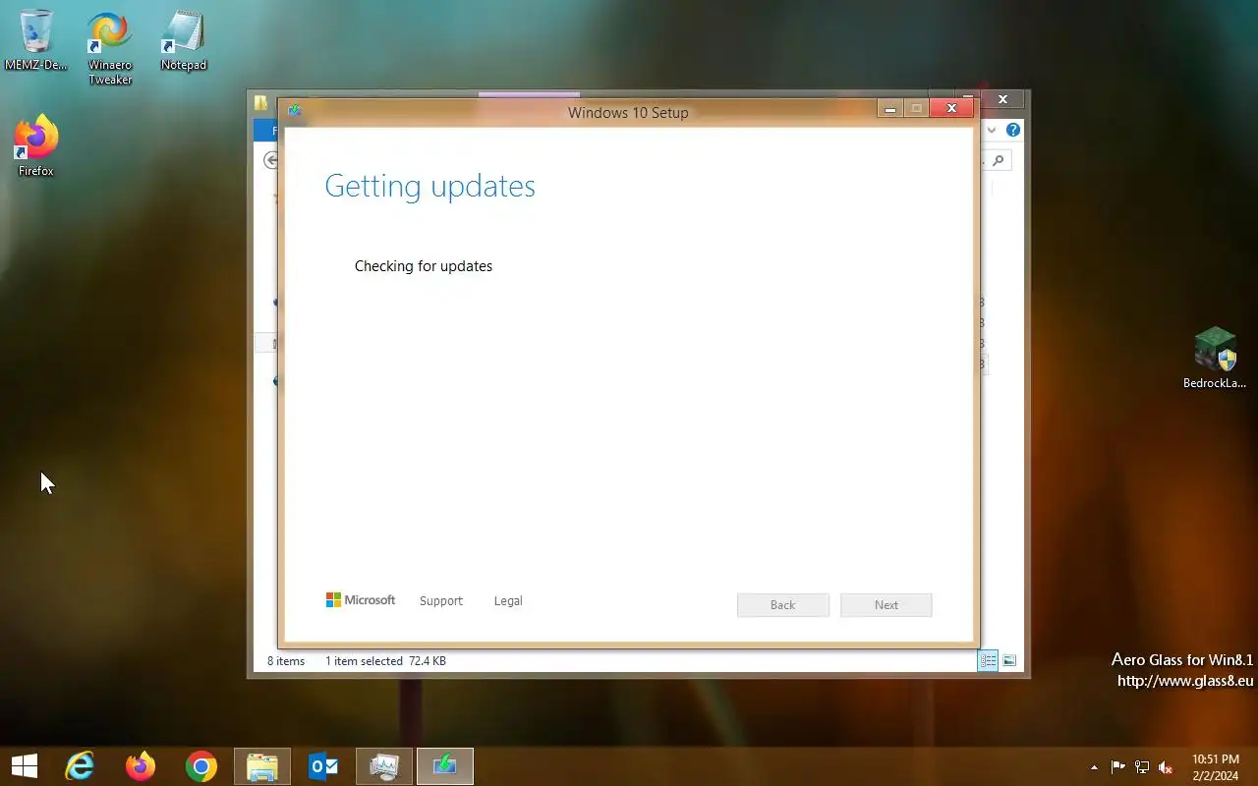Click the '8 items' status text
Image resolution: width=1258 pixels, height=786 pixels.
coord(286,661)
